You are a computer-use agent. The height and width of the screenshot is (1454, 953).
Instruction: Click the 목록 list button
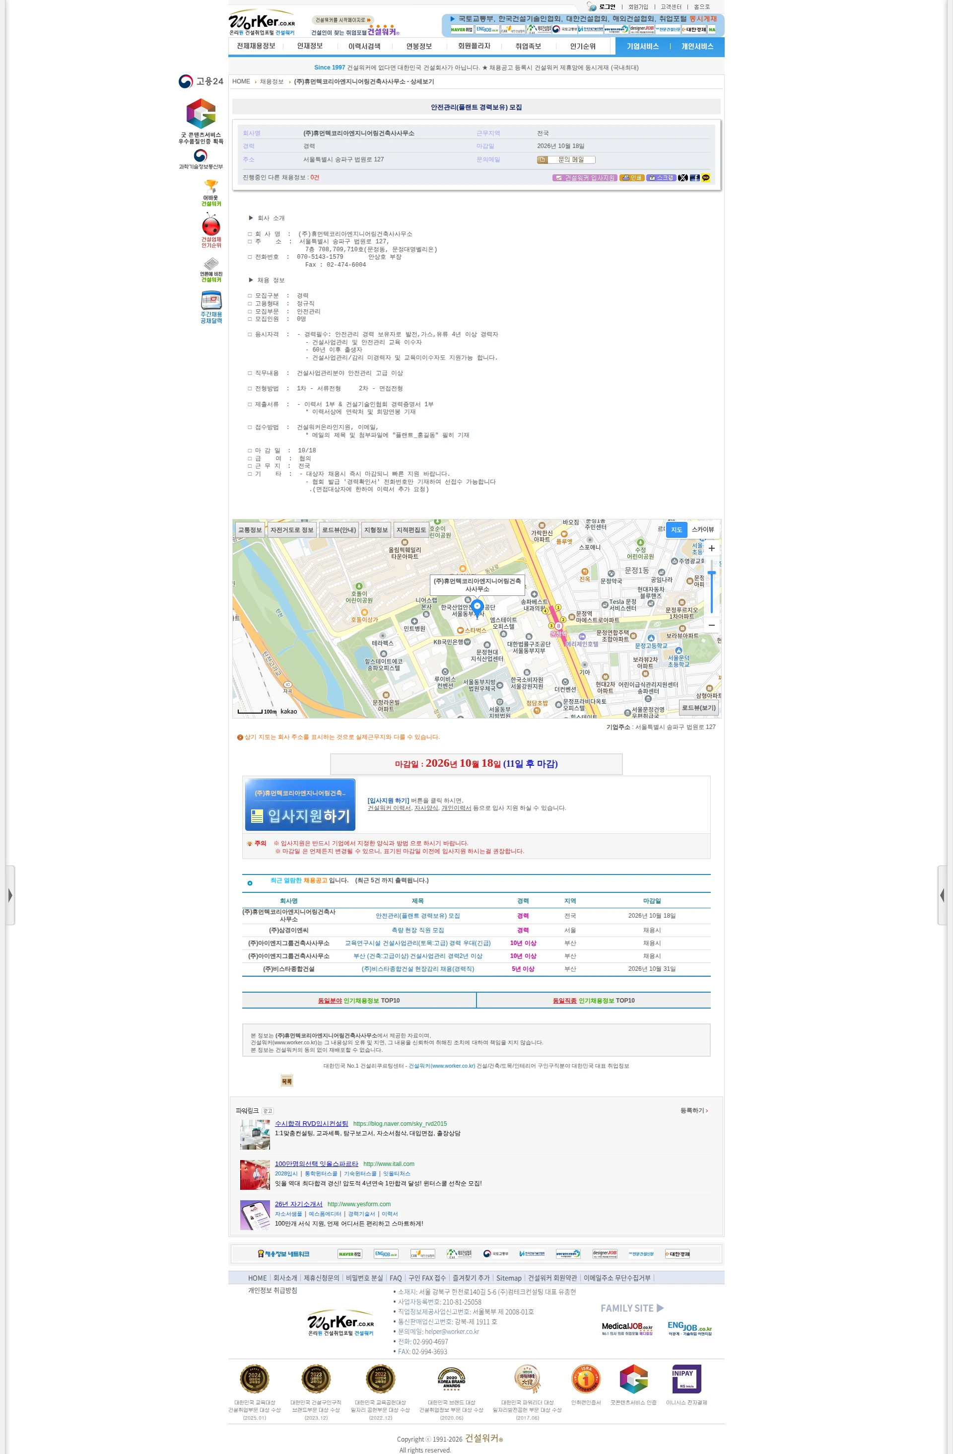click(286, 1082)
